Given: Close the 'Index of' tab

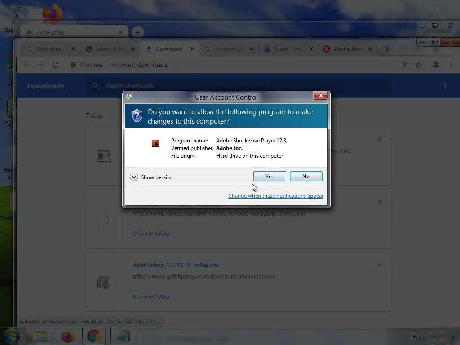Looking at the screenshot, I should click(x=133, y=49).
